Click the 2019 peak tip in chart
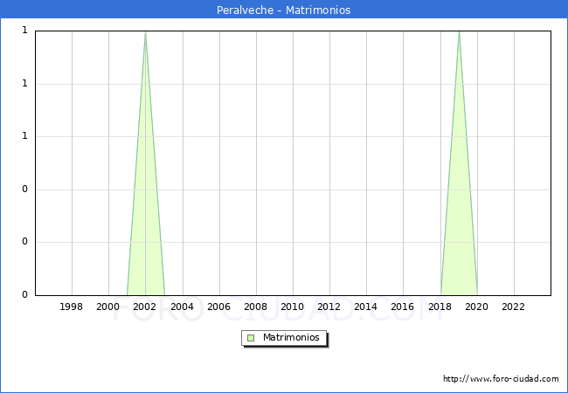The height and width of the screenshot is (393, 568). [459, 32]
